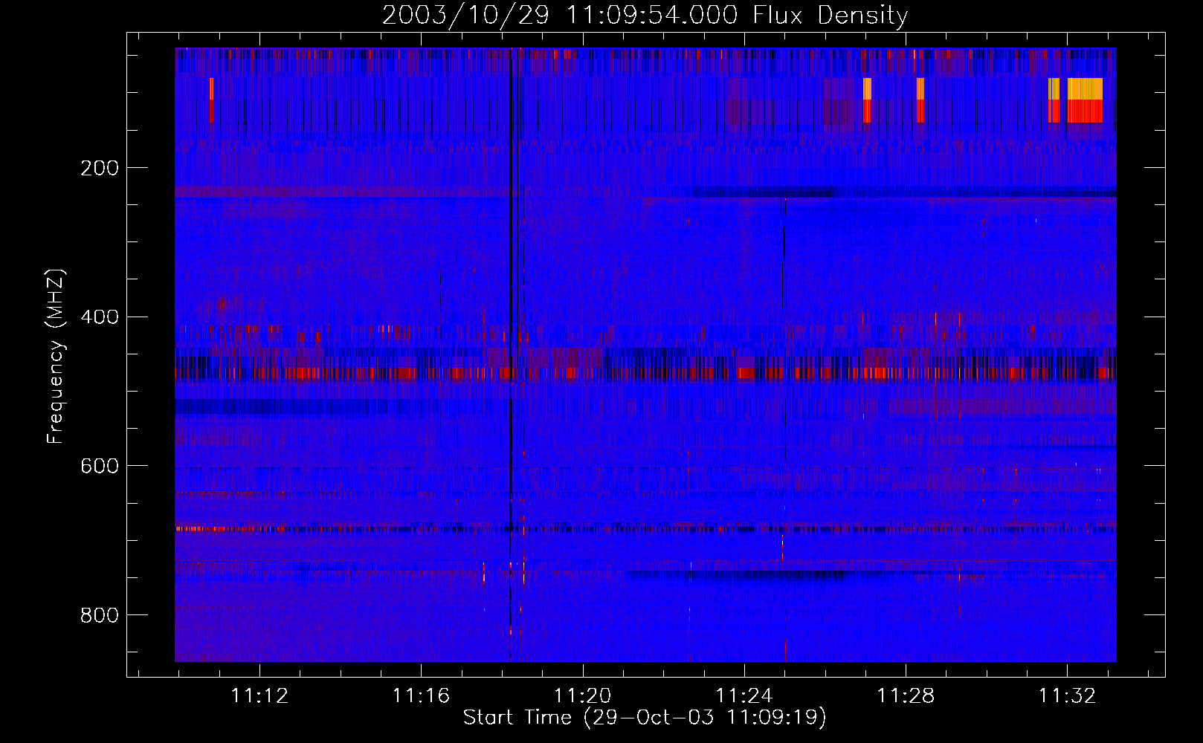Click the 11:20 time tick label
Image resolution: width=1203 pixels, height=743 pixels.
point(582,695)
